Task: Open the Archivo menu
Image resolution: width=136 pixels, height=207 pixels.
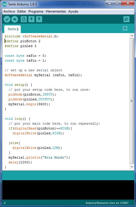Action: (9, 11)
